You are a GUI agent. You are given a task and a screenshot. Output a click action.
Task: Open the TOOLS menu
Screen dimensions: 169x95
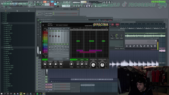click(25, 4)
